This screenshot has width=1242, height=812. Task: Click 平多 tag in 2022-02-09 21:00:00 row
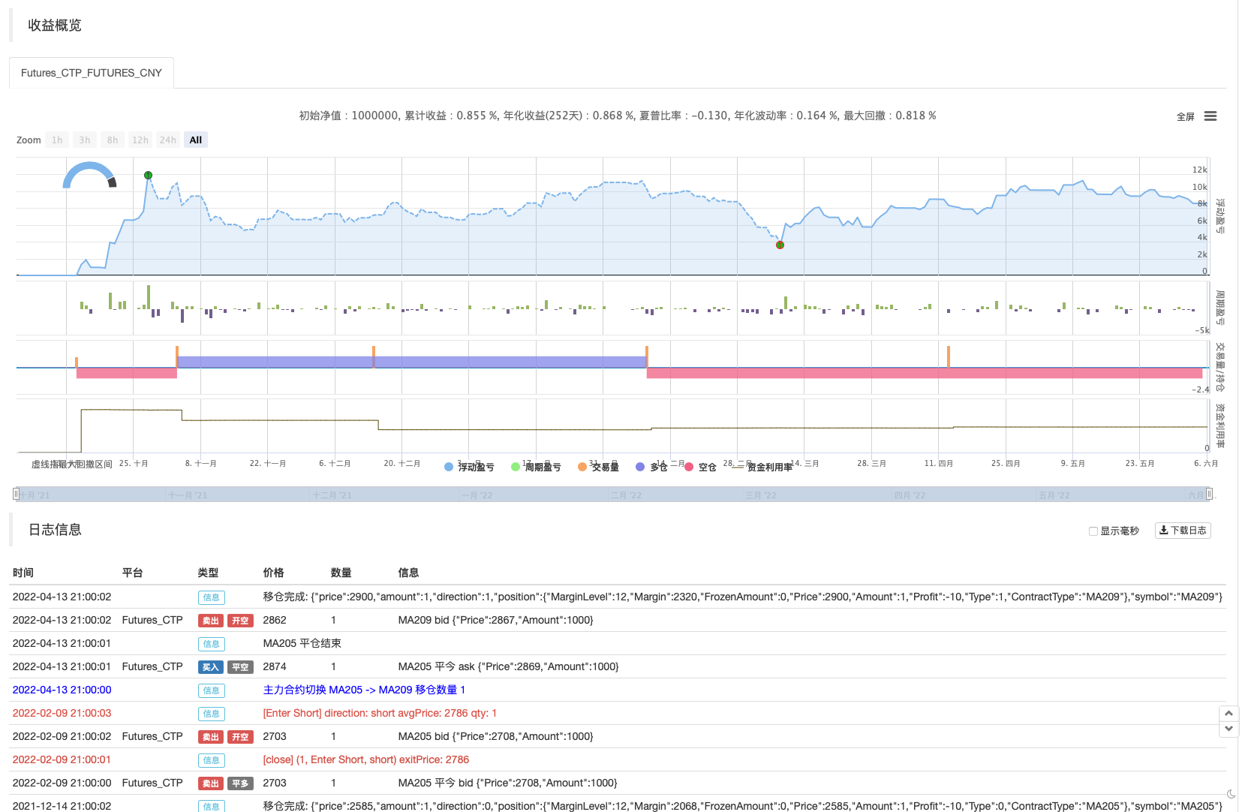[240, 783]
